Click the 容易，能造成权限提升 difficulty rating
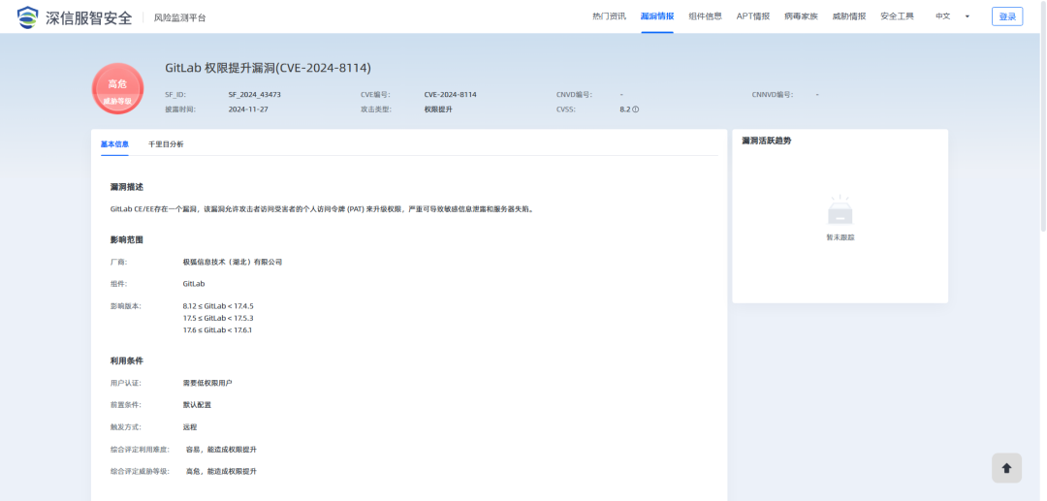The width and height of the screenshot is (1047, 501). [221, 450]
